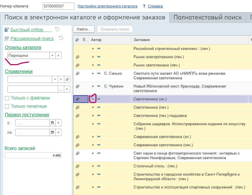Enable the Только с файлами checkbox
Image resolution: width=252 pixels, height=195 pixels.
7,98
